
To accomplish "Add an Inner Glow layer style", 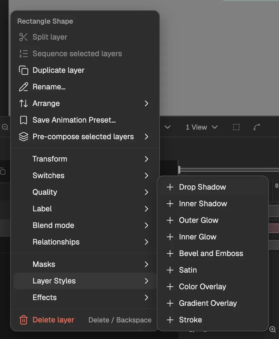I will tap(213, 237).
